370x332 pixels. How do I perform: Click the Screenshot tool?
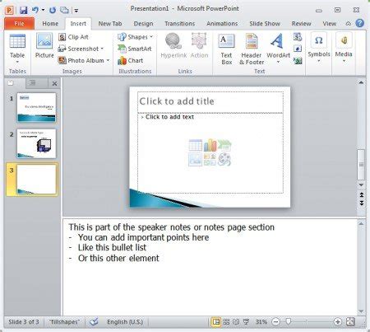(81, 49)
